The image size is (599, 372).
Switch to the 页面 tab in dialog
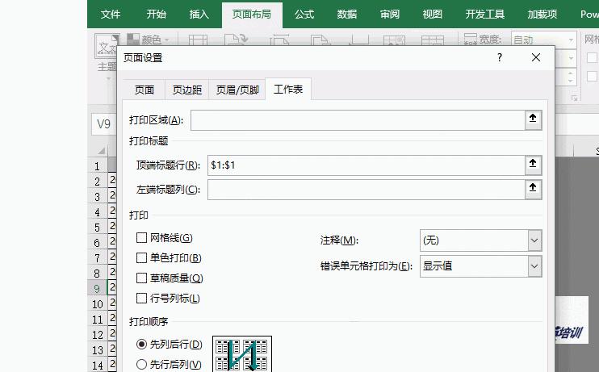145,90
